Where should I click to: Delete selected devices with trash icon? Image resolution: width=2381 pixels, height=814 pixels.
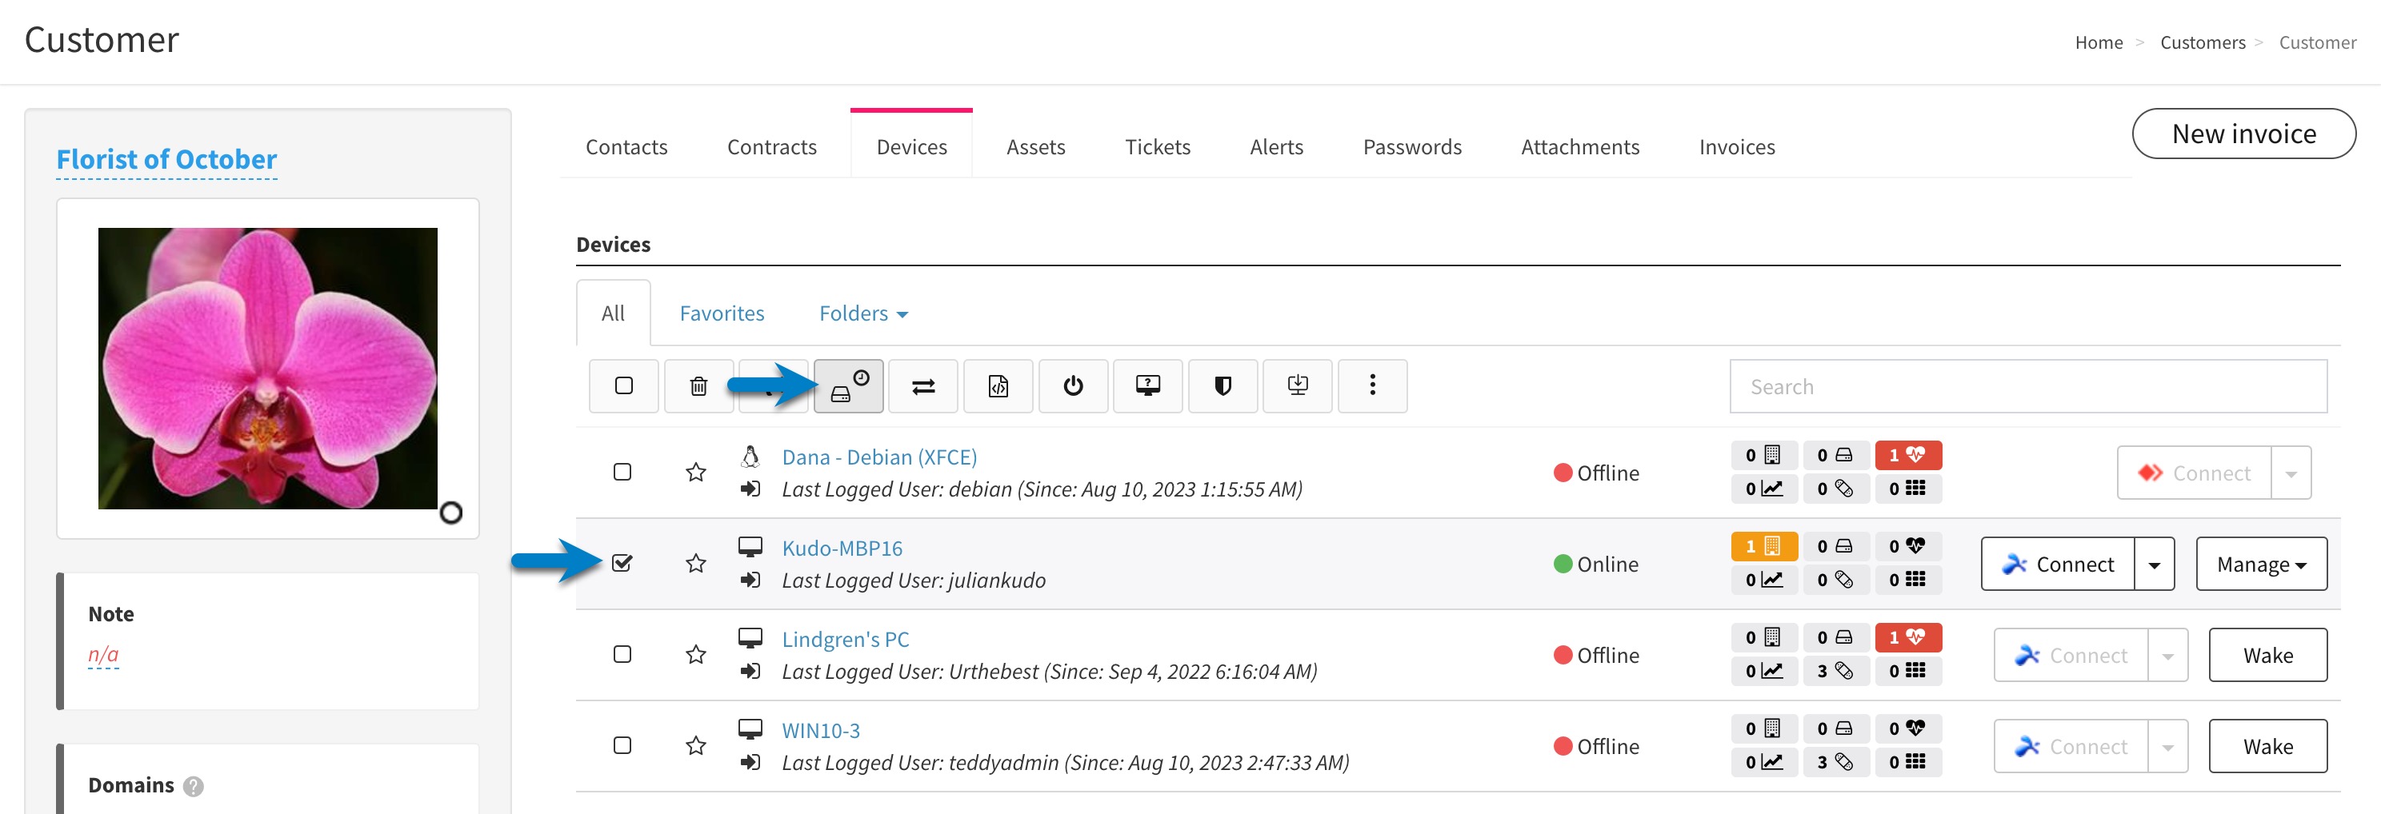(x=698, y=386)
